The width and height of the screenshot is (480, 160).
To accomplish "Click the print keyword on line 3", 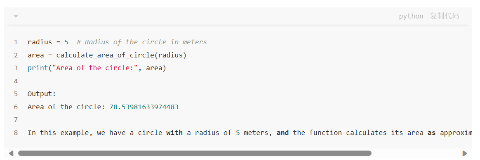I will click(38, 68).
